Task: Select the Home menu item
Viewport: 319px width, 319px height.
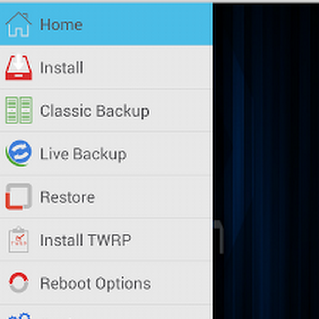Action: point(106,24)
